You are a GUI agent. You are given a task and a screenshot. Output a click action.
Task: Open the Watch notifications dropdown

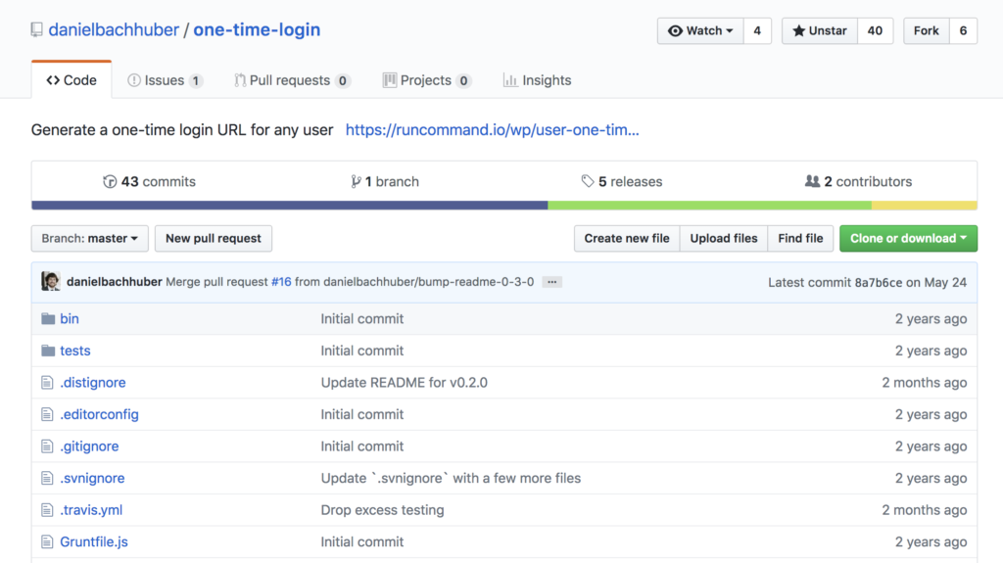[x=700, y=30]
